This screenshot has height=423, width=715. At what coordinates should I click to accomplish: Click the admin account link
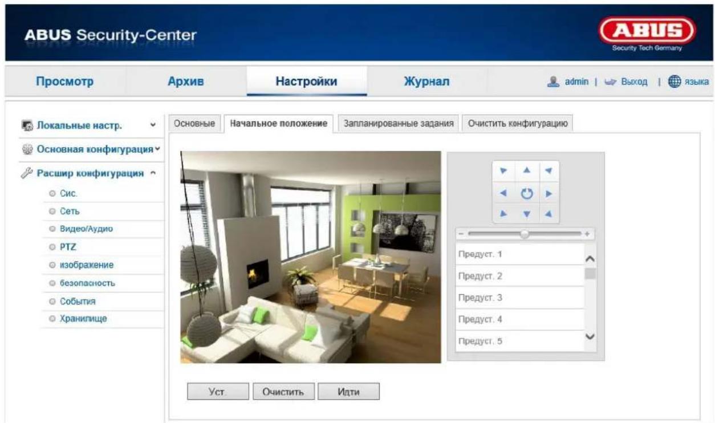pyautogui.click(x=576, y=83)
